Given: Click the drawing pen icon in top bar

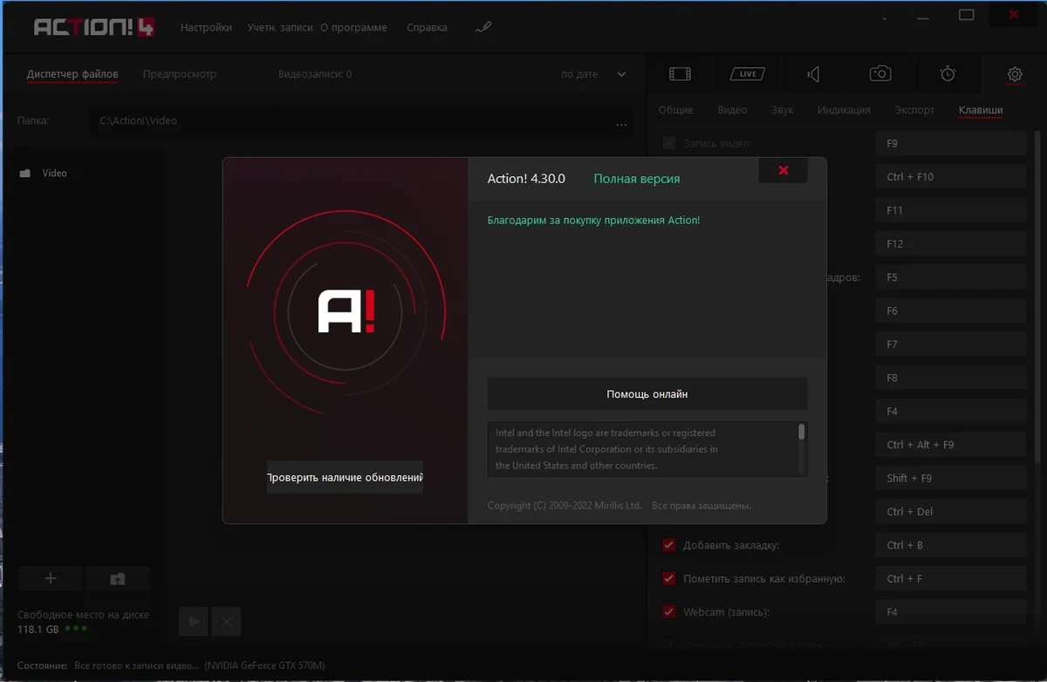Looking at the screenshot, I should pos(483,27).
